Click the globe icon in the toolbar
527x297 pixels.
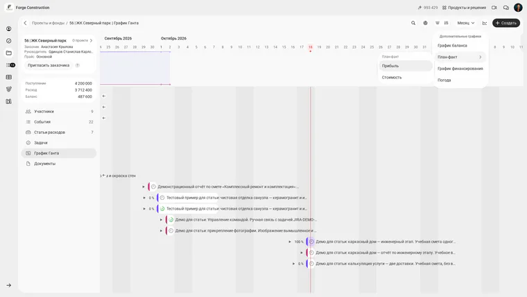425,23
